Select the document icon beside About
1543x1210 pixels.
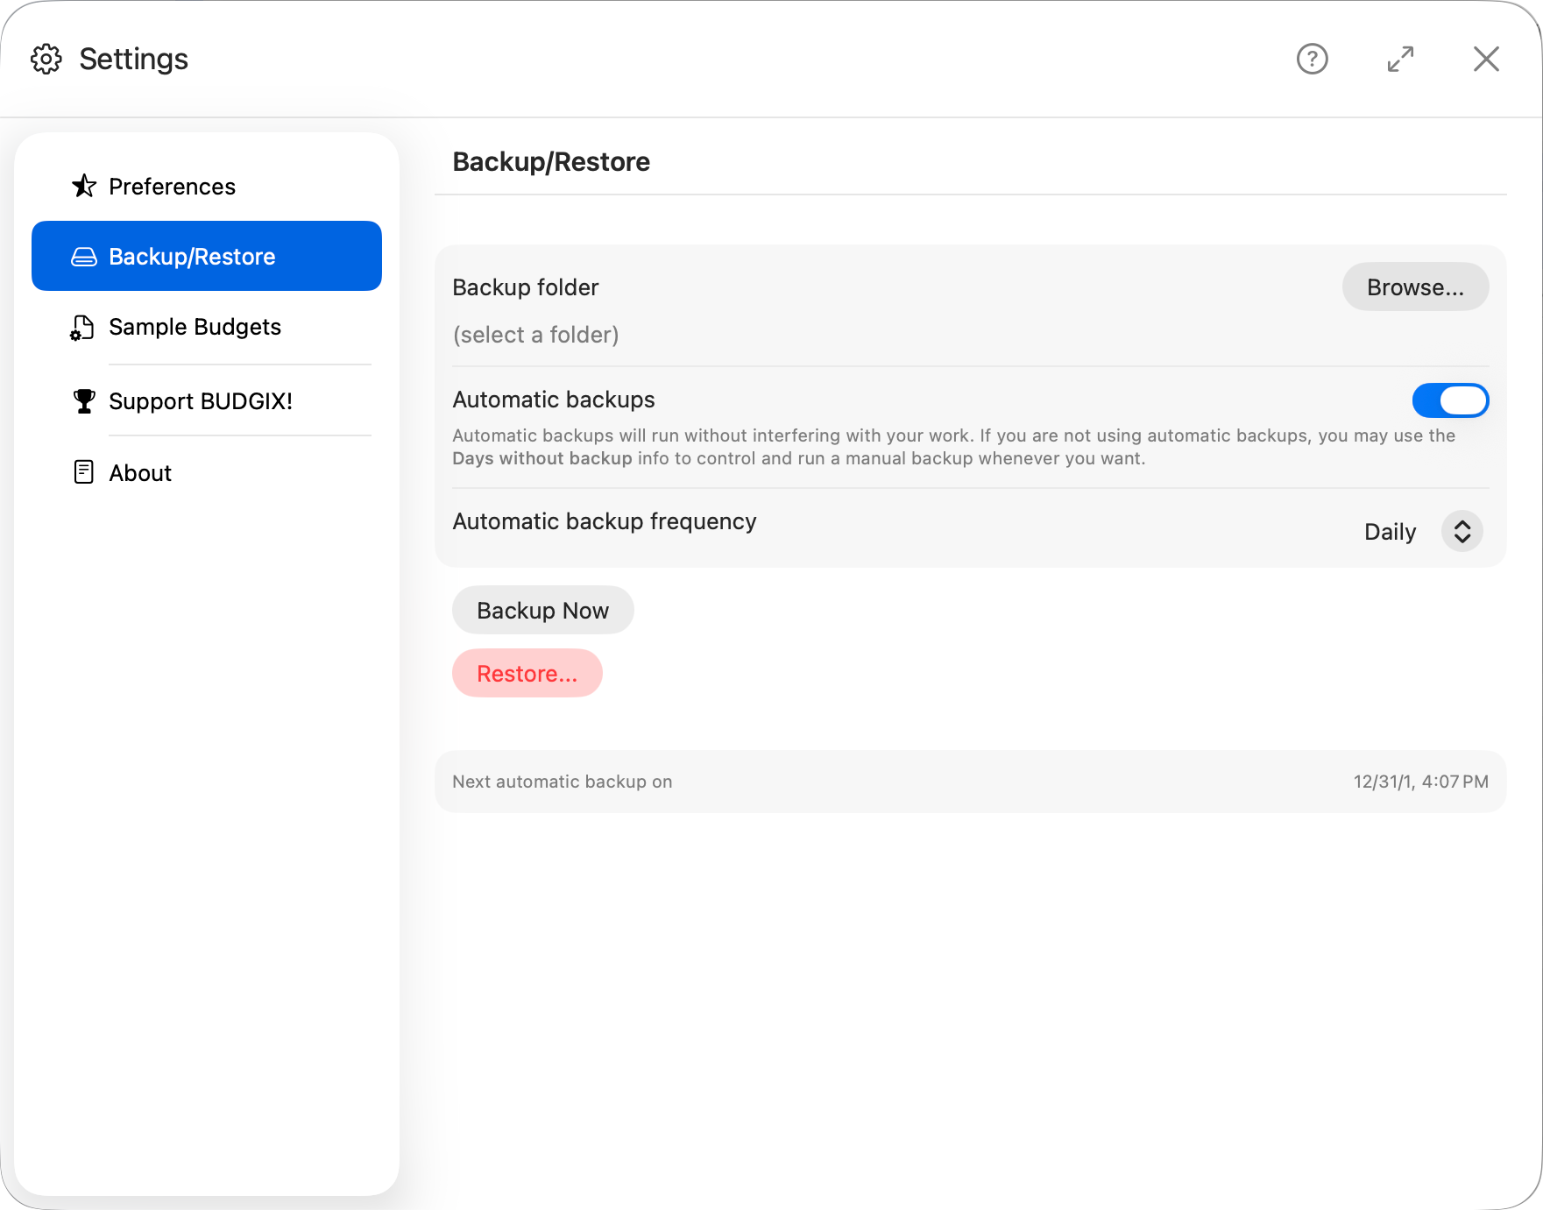[x=82, y=472]
